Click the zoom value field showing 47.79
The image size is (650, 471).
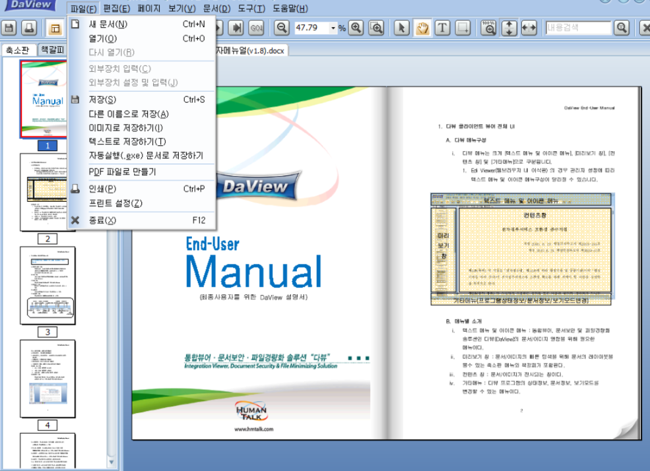[311, 28]
